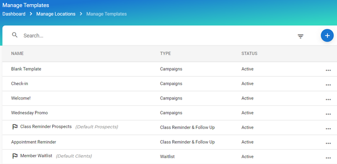Click flag icon beside Member Waitlist

click(x=15, y=156)
